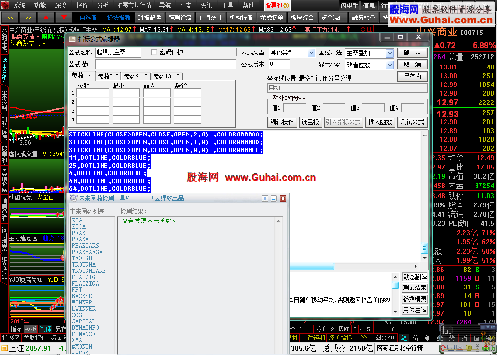Open the 画线方法 dropdown
Screen dimensions: 497x355
[390, 53]
